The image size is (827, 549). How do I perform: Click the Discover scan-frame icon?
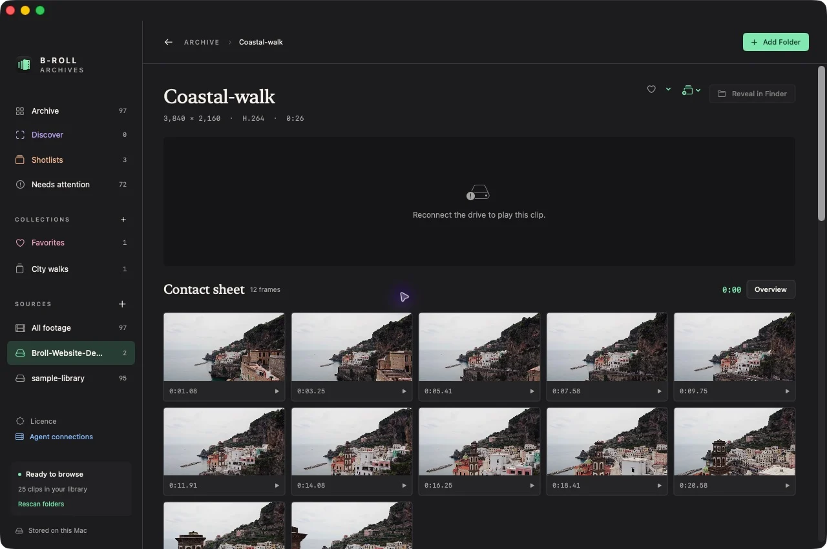pyautogui.click(x=20, y=135)
